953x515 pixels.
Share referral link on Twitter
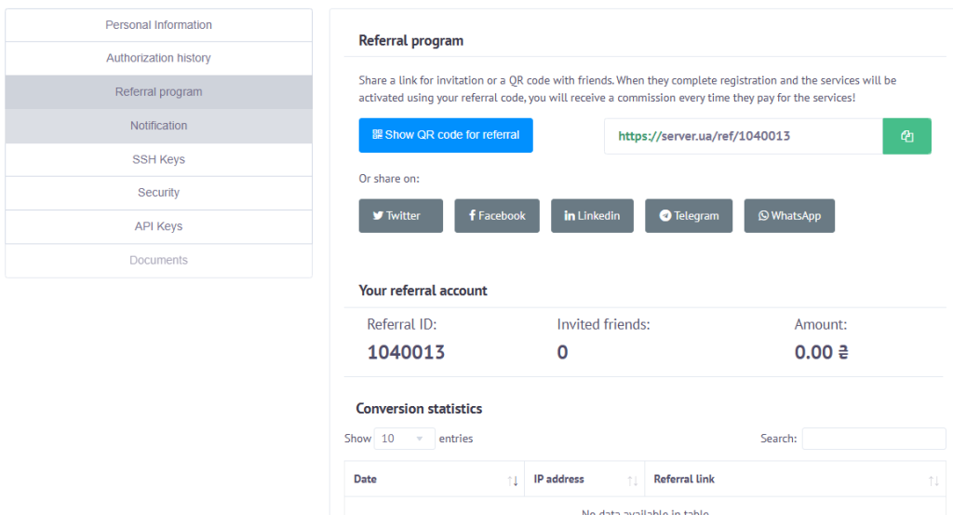pos(401,215)
